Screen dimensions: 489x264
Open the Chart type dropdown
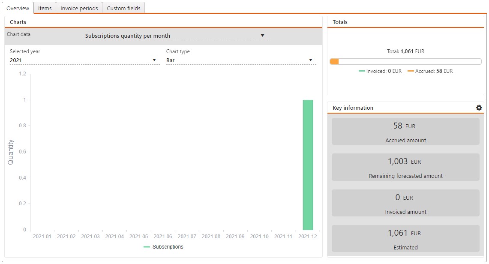click(240, 60)
